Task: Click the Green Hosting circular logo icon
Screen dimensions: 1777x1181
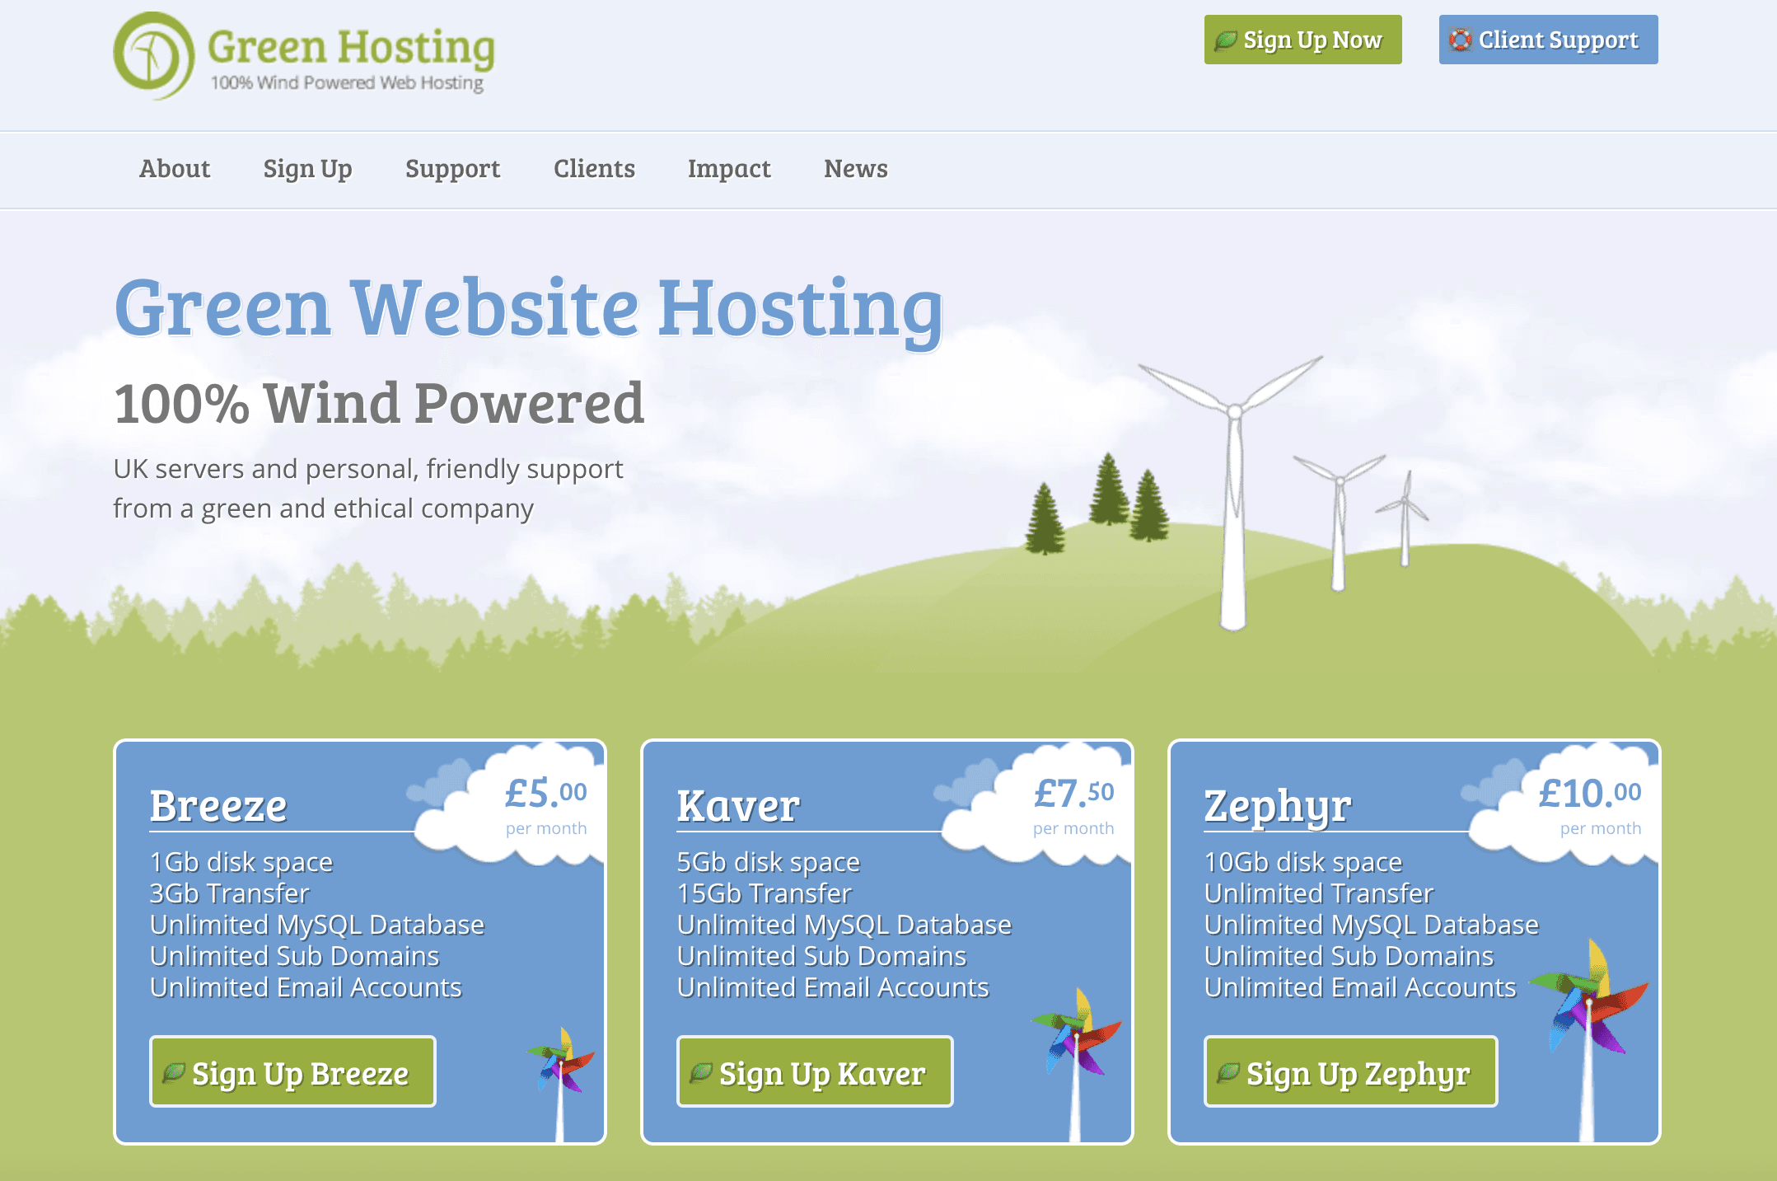Action: pos(153,56)
